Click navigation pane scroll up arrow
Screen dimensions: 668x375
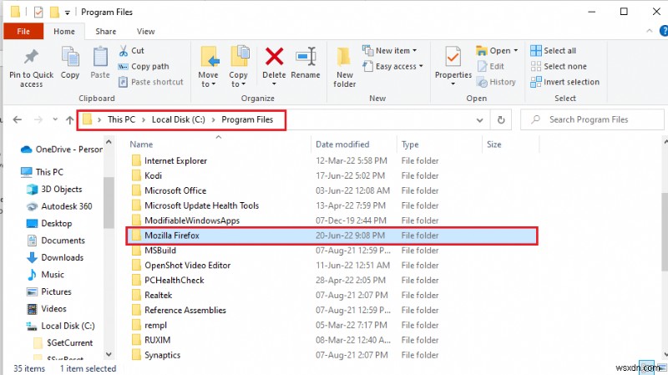click(x=109, y=142)
